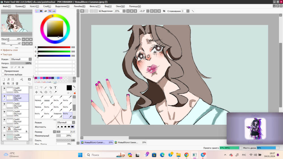The height and width of the screenshot is (159, 283).
Task: Undo with toolbar arrow button
Action: click(82, 11)
